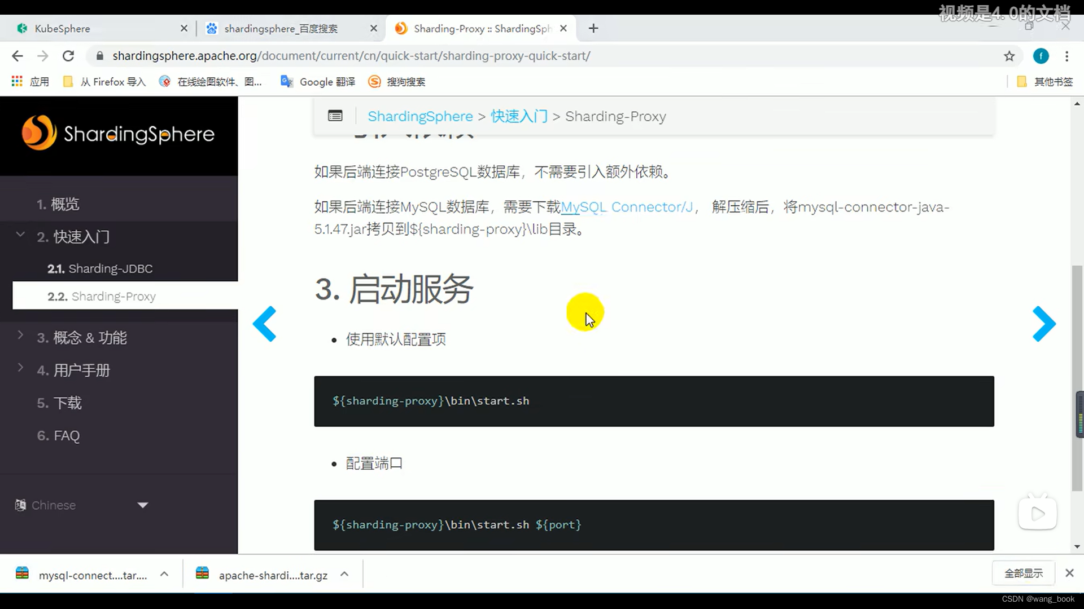Open 5. 下载 in the sidebar
Screen dimensions: 1084x609
tap(59, 403)
